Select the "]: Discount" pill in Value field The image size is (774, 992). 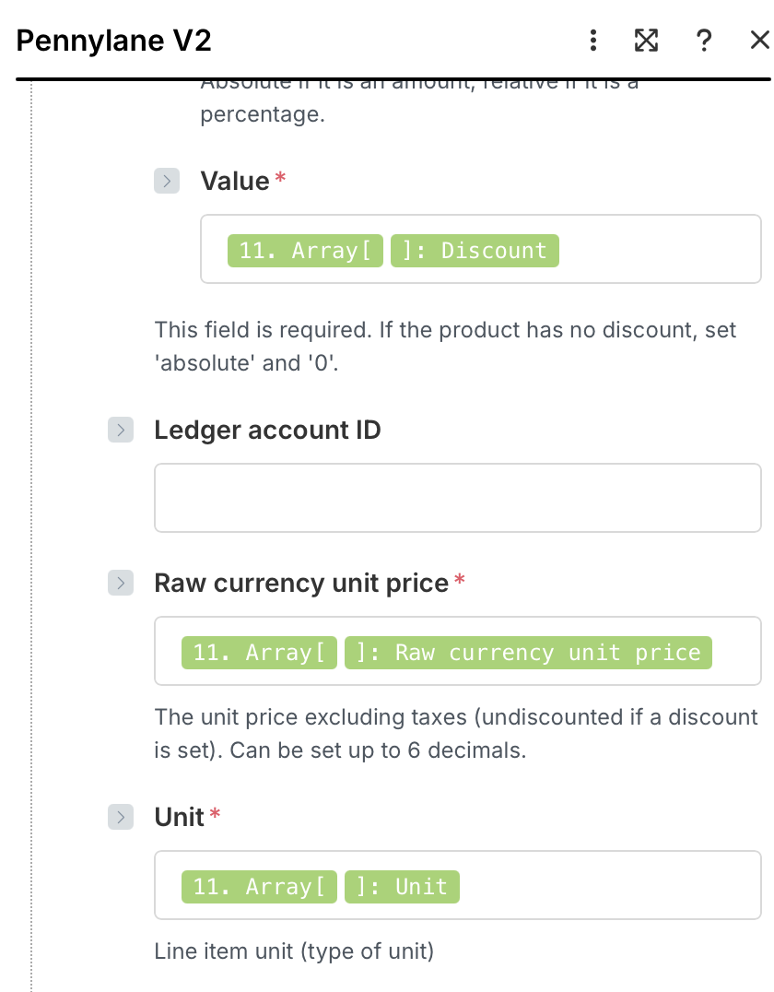[x=475, y=251]
